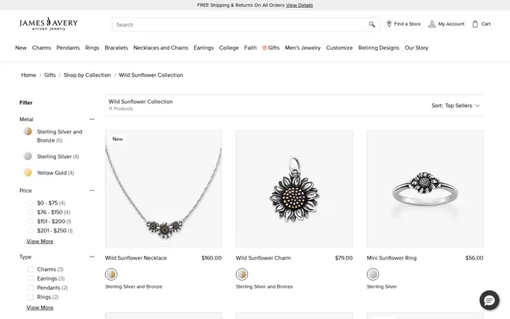
Task: Open the Mini Sunflower Ring image
Action: [425, 189]
